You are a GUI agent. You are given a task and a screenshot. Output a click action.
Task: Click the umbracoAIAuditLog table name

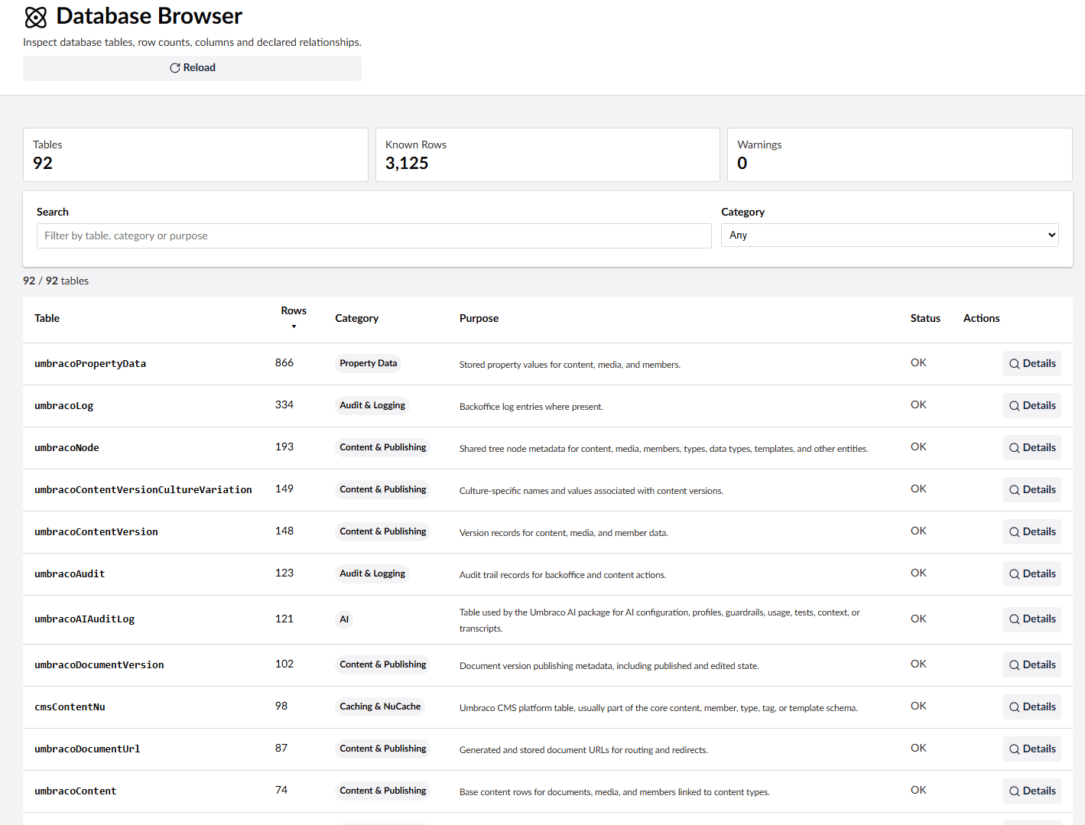[84, 619]
